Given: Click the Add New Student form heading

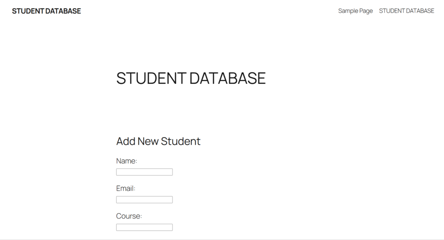Looking at the screenshot, I should [158, 141].
